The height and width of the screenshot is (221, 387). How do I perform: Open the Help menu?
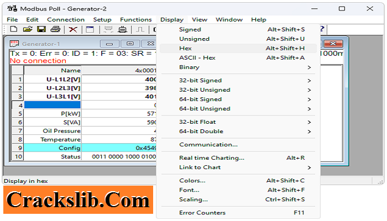pyautogui.click(x=259, y=20)
